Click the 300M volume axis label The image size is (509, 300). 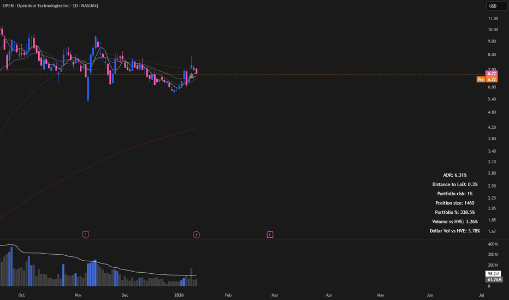[x=493, y=255]
